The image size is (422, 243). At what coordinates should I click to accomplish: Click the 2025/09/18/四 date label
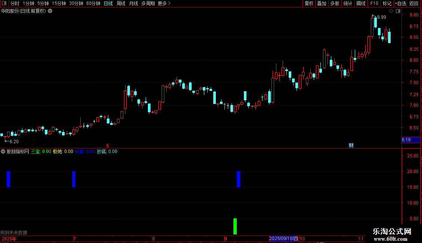(x=284, y=239)
